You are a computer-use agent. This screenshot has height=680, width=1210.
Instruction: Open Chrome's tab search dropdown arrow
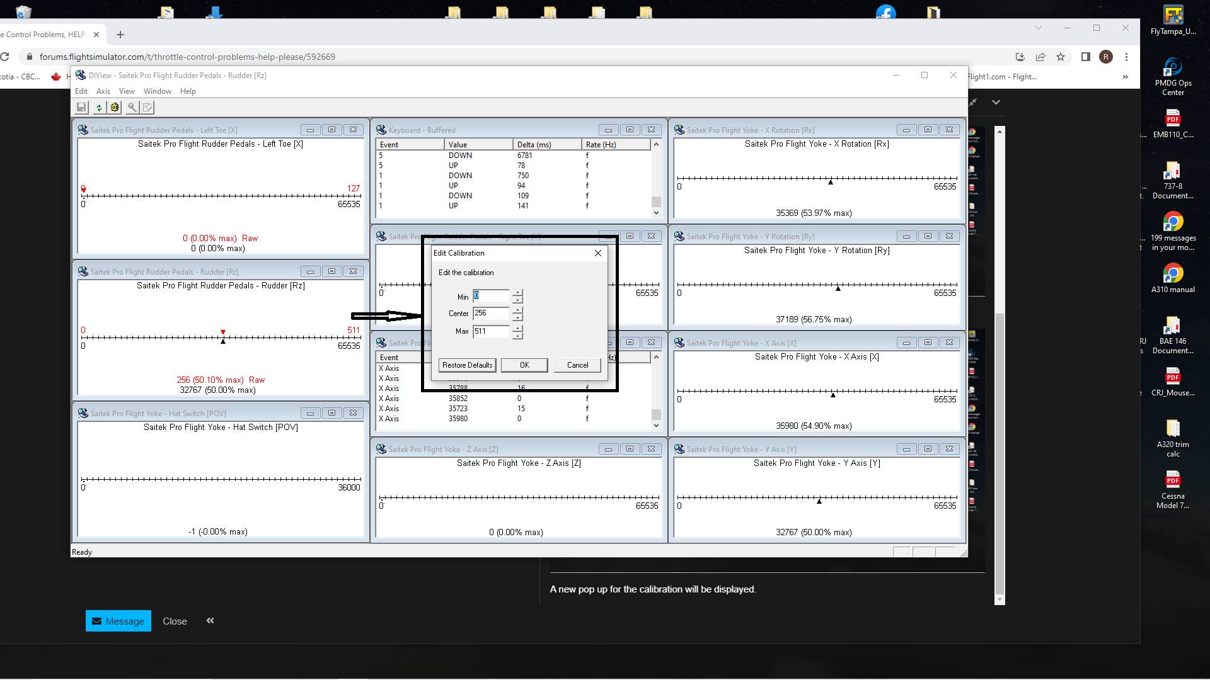click(x=1038, y=28)
